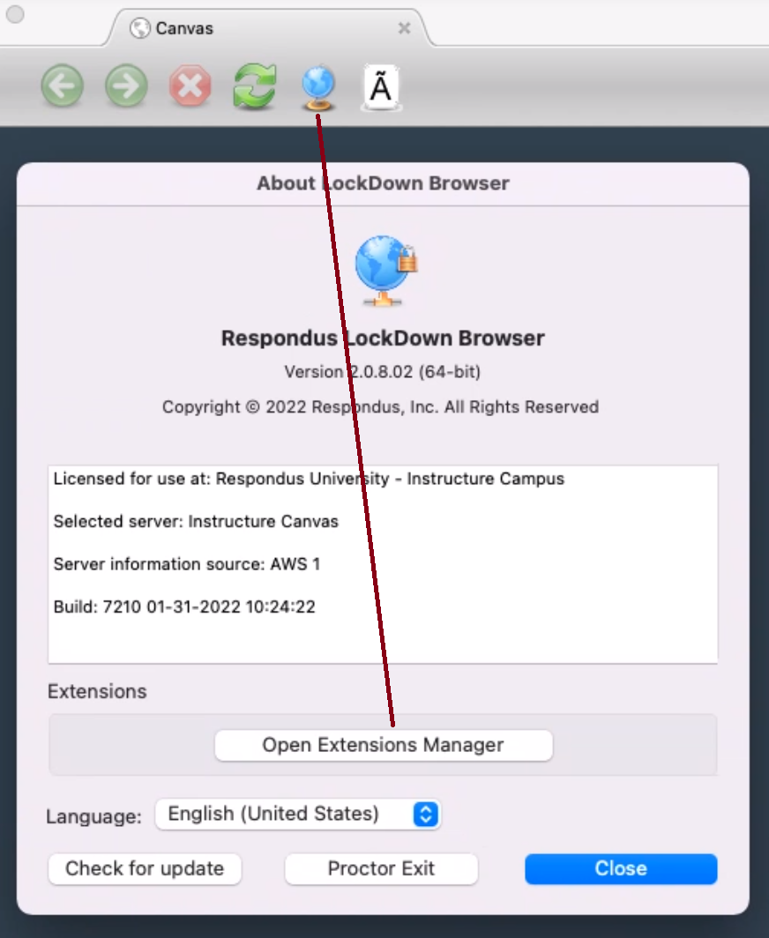769x938 pixels.
Task: Open Extensions Manager
Action: (383, 745)
